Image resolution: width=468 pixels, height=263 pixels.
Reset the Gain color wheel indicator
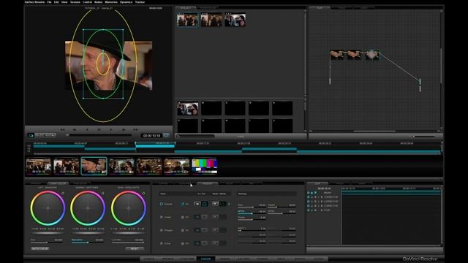143,194
